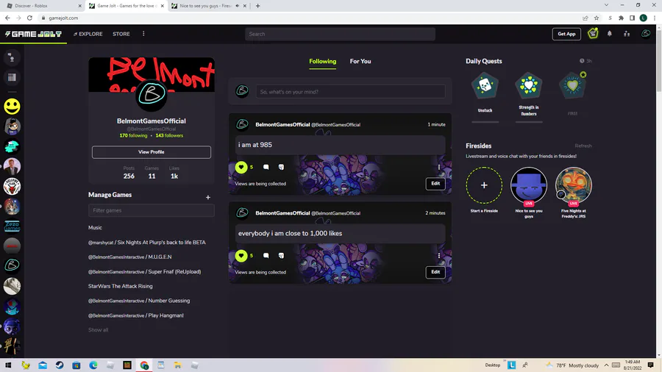Open the chat icon in left sidebar
The image size is (662, 372).
point(12,57)
